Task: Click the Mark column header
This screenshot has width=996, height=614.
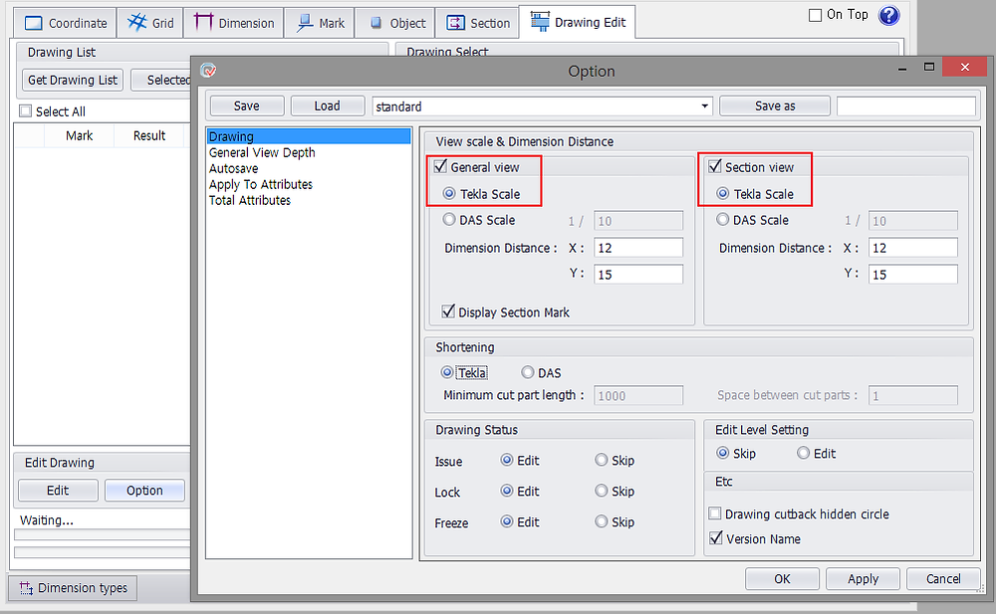Action: [79, 135]
